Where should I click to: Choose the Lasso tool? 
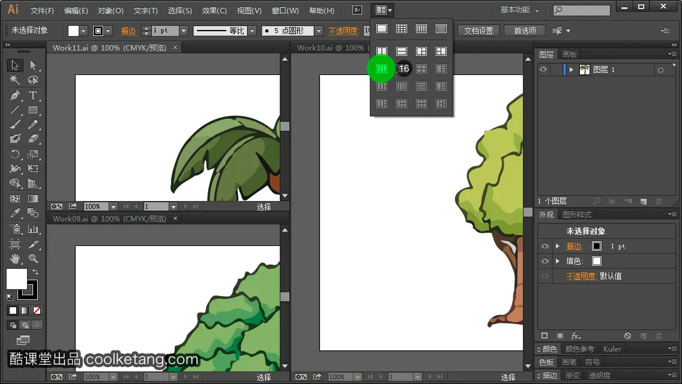click(x=33, y=80)
